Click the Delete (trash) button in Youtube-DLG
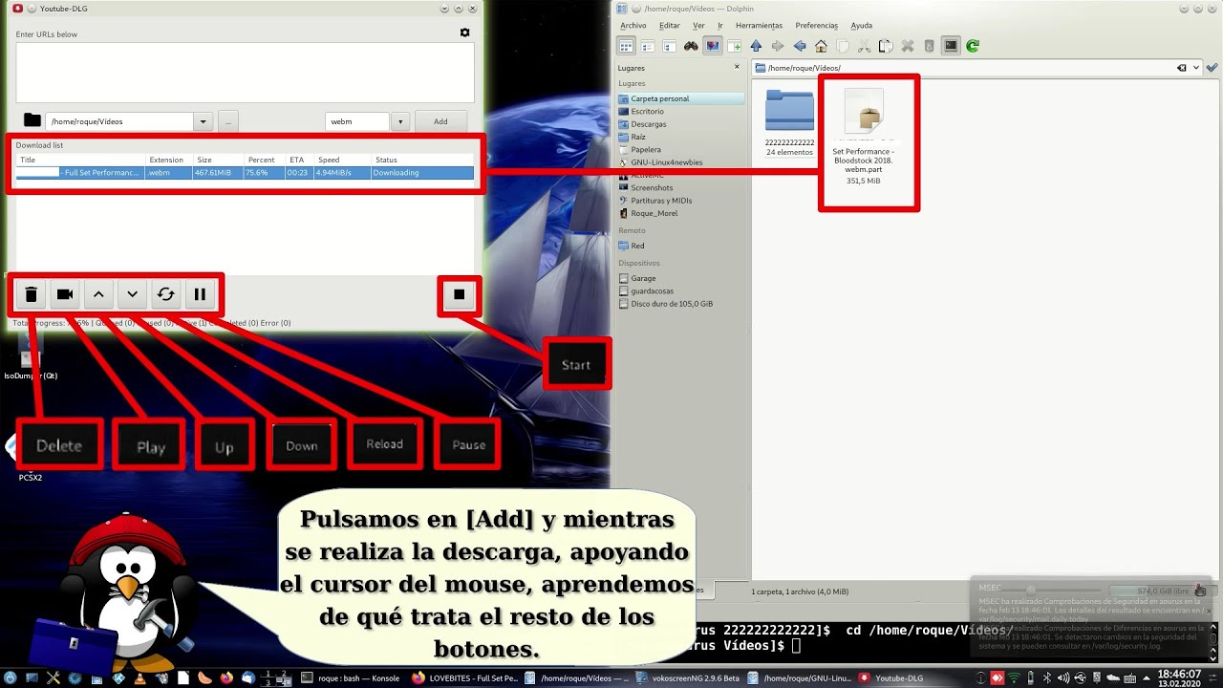 [x=31, y=294]
